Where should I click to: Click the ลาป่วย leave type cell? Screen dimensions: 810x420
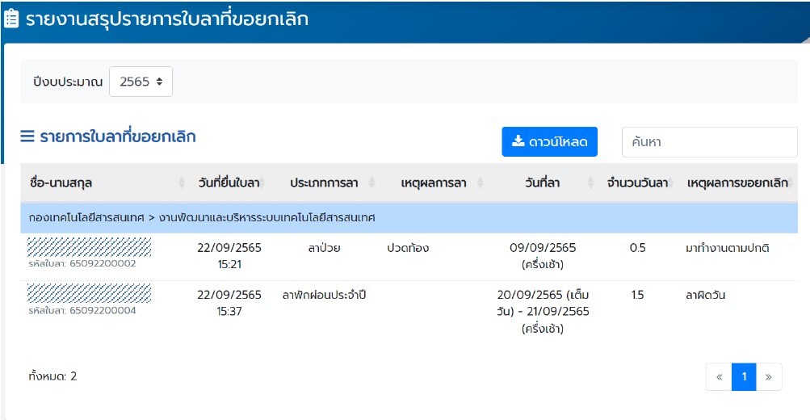(x=324, y=248)
